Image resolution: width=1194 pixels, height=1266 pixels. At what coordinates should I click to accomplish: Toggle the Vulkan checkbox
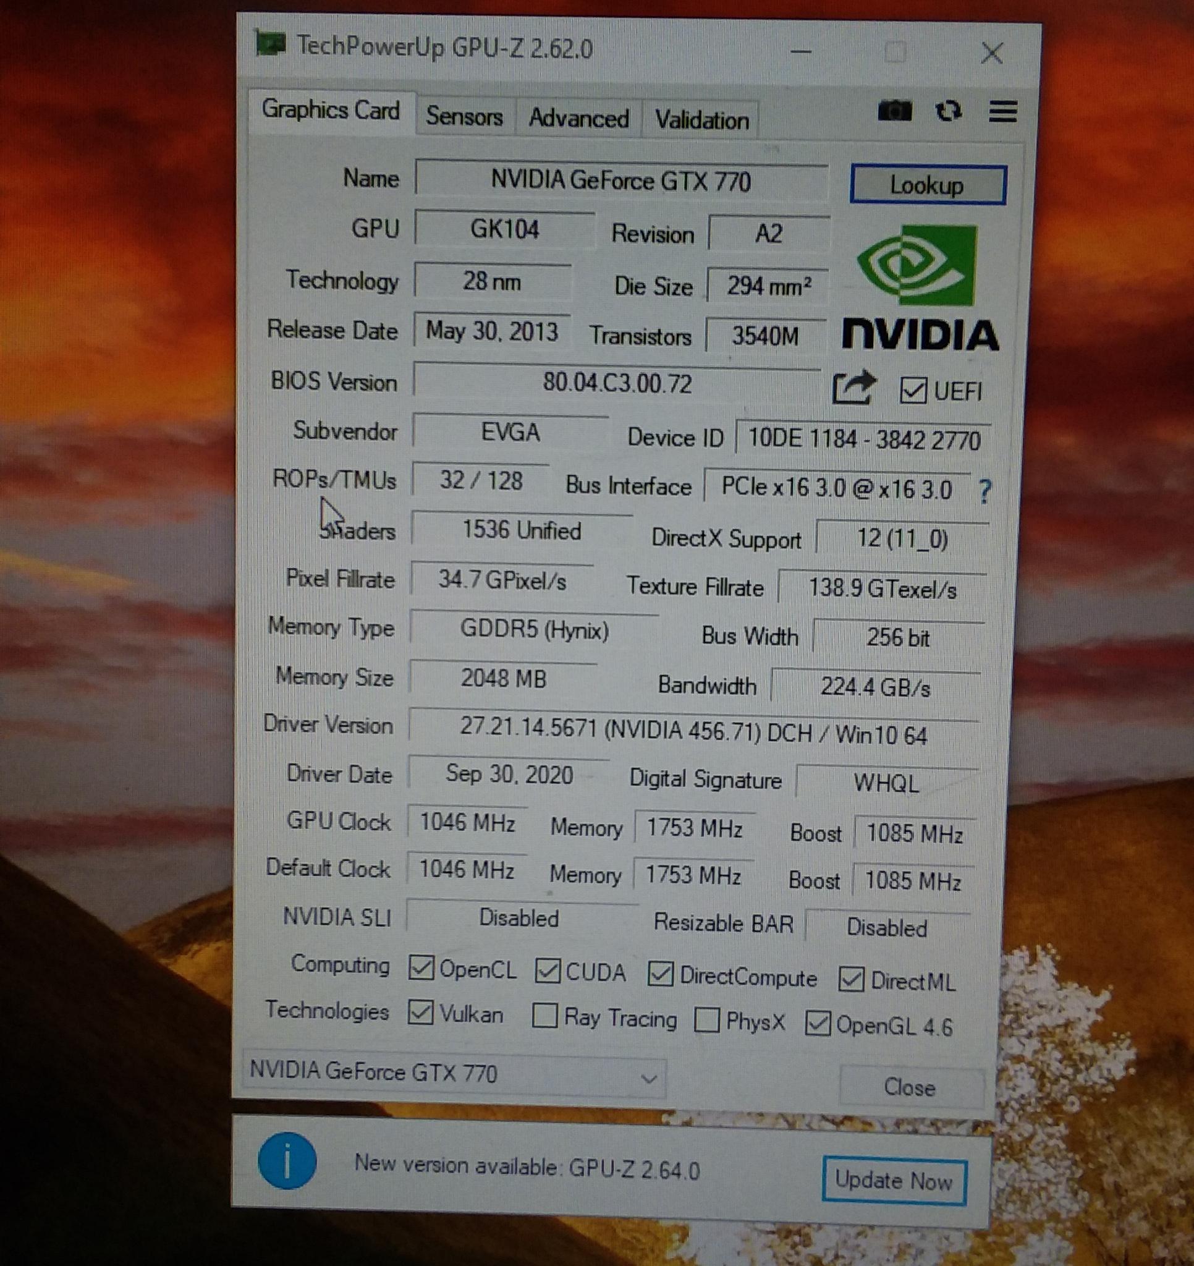tap(420, 1011)
